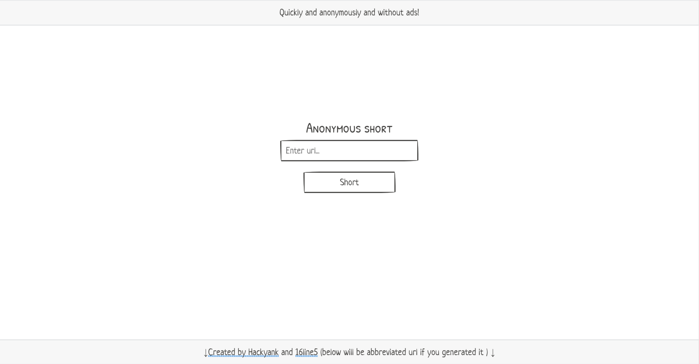The width and height of the screenshot is (699, 364).
Task: Follow the Created by Hackyank hyperlink
Action: (243, 352)
